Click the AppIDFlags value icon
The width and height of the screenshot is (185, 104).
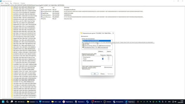(42, 13)
